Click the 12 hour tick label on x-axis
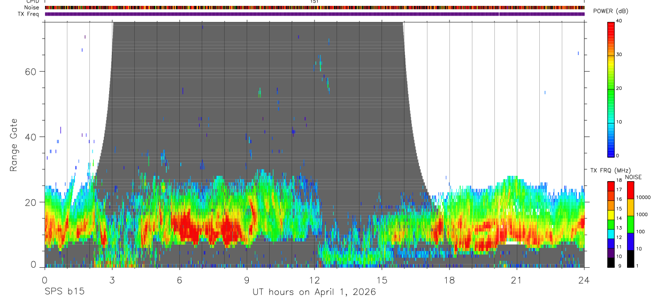 tap(314, 279)
